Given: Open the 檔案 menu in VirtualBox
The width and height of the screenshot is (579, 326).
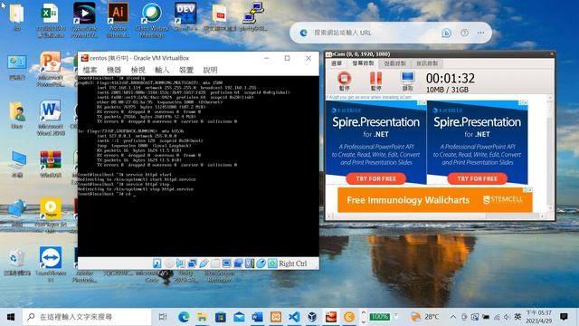Looking at the screenshot, I should pyautogui.click(x=90, y=70).
